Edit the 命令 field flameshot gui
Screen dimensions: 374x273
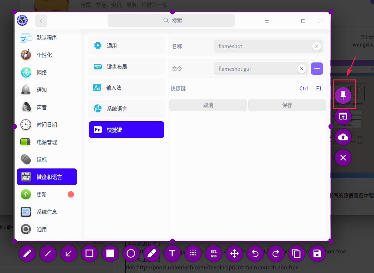point(255,69)
